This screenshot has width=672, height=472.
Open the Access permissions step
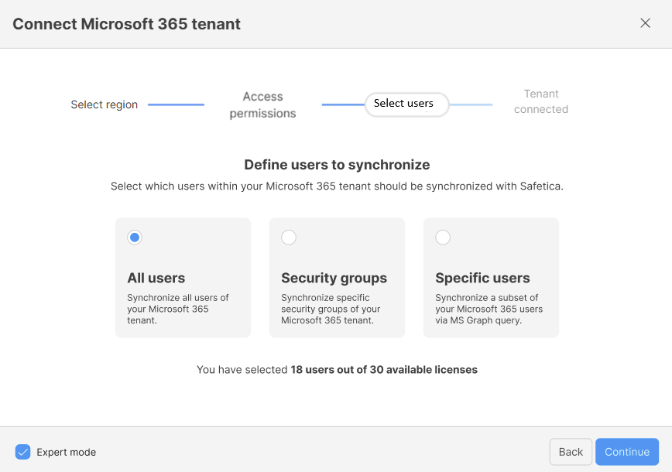[262, 104]
